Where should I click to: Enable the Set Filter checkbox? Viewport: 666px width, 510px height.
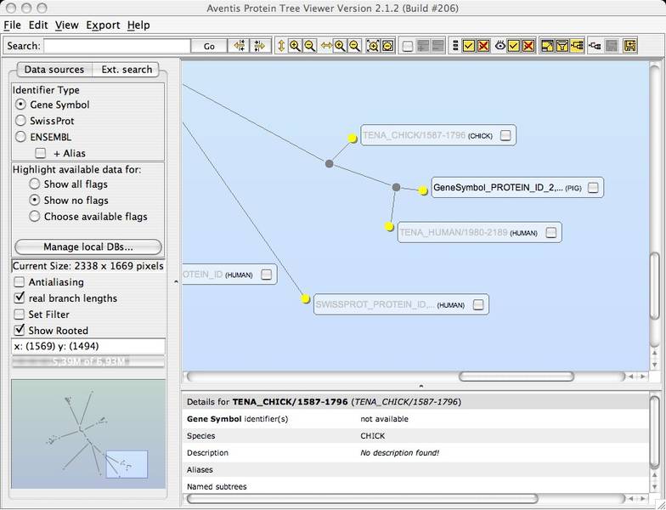(19, 314)
